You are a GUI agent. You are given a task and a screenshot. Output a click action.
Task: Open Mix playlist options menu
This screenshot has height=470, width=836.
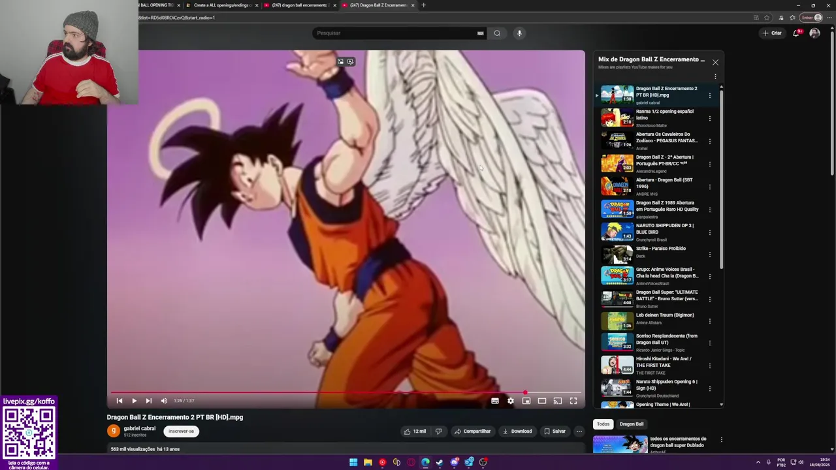(x=715, y=76)
